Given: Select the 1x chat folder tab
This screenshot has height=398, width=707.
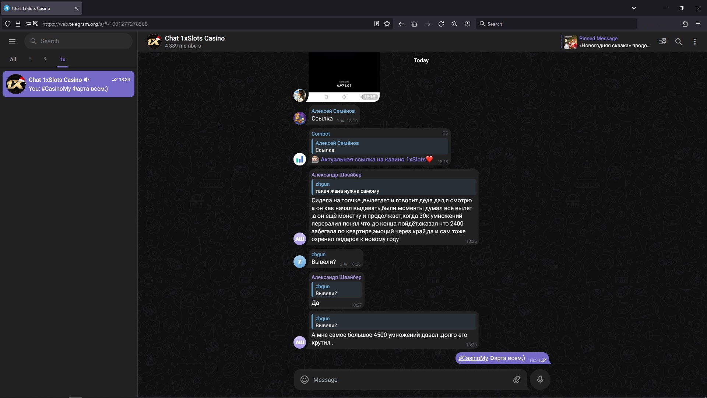Looking at the screenshot, I should [62, 59].
